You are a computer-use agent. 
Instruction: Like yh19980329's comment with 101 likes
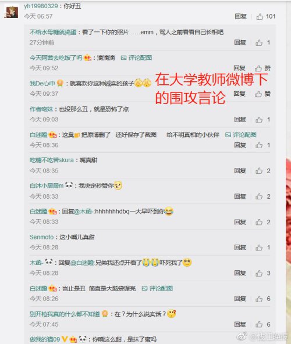[260, 16]
